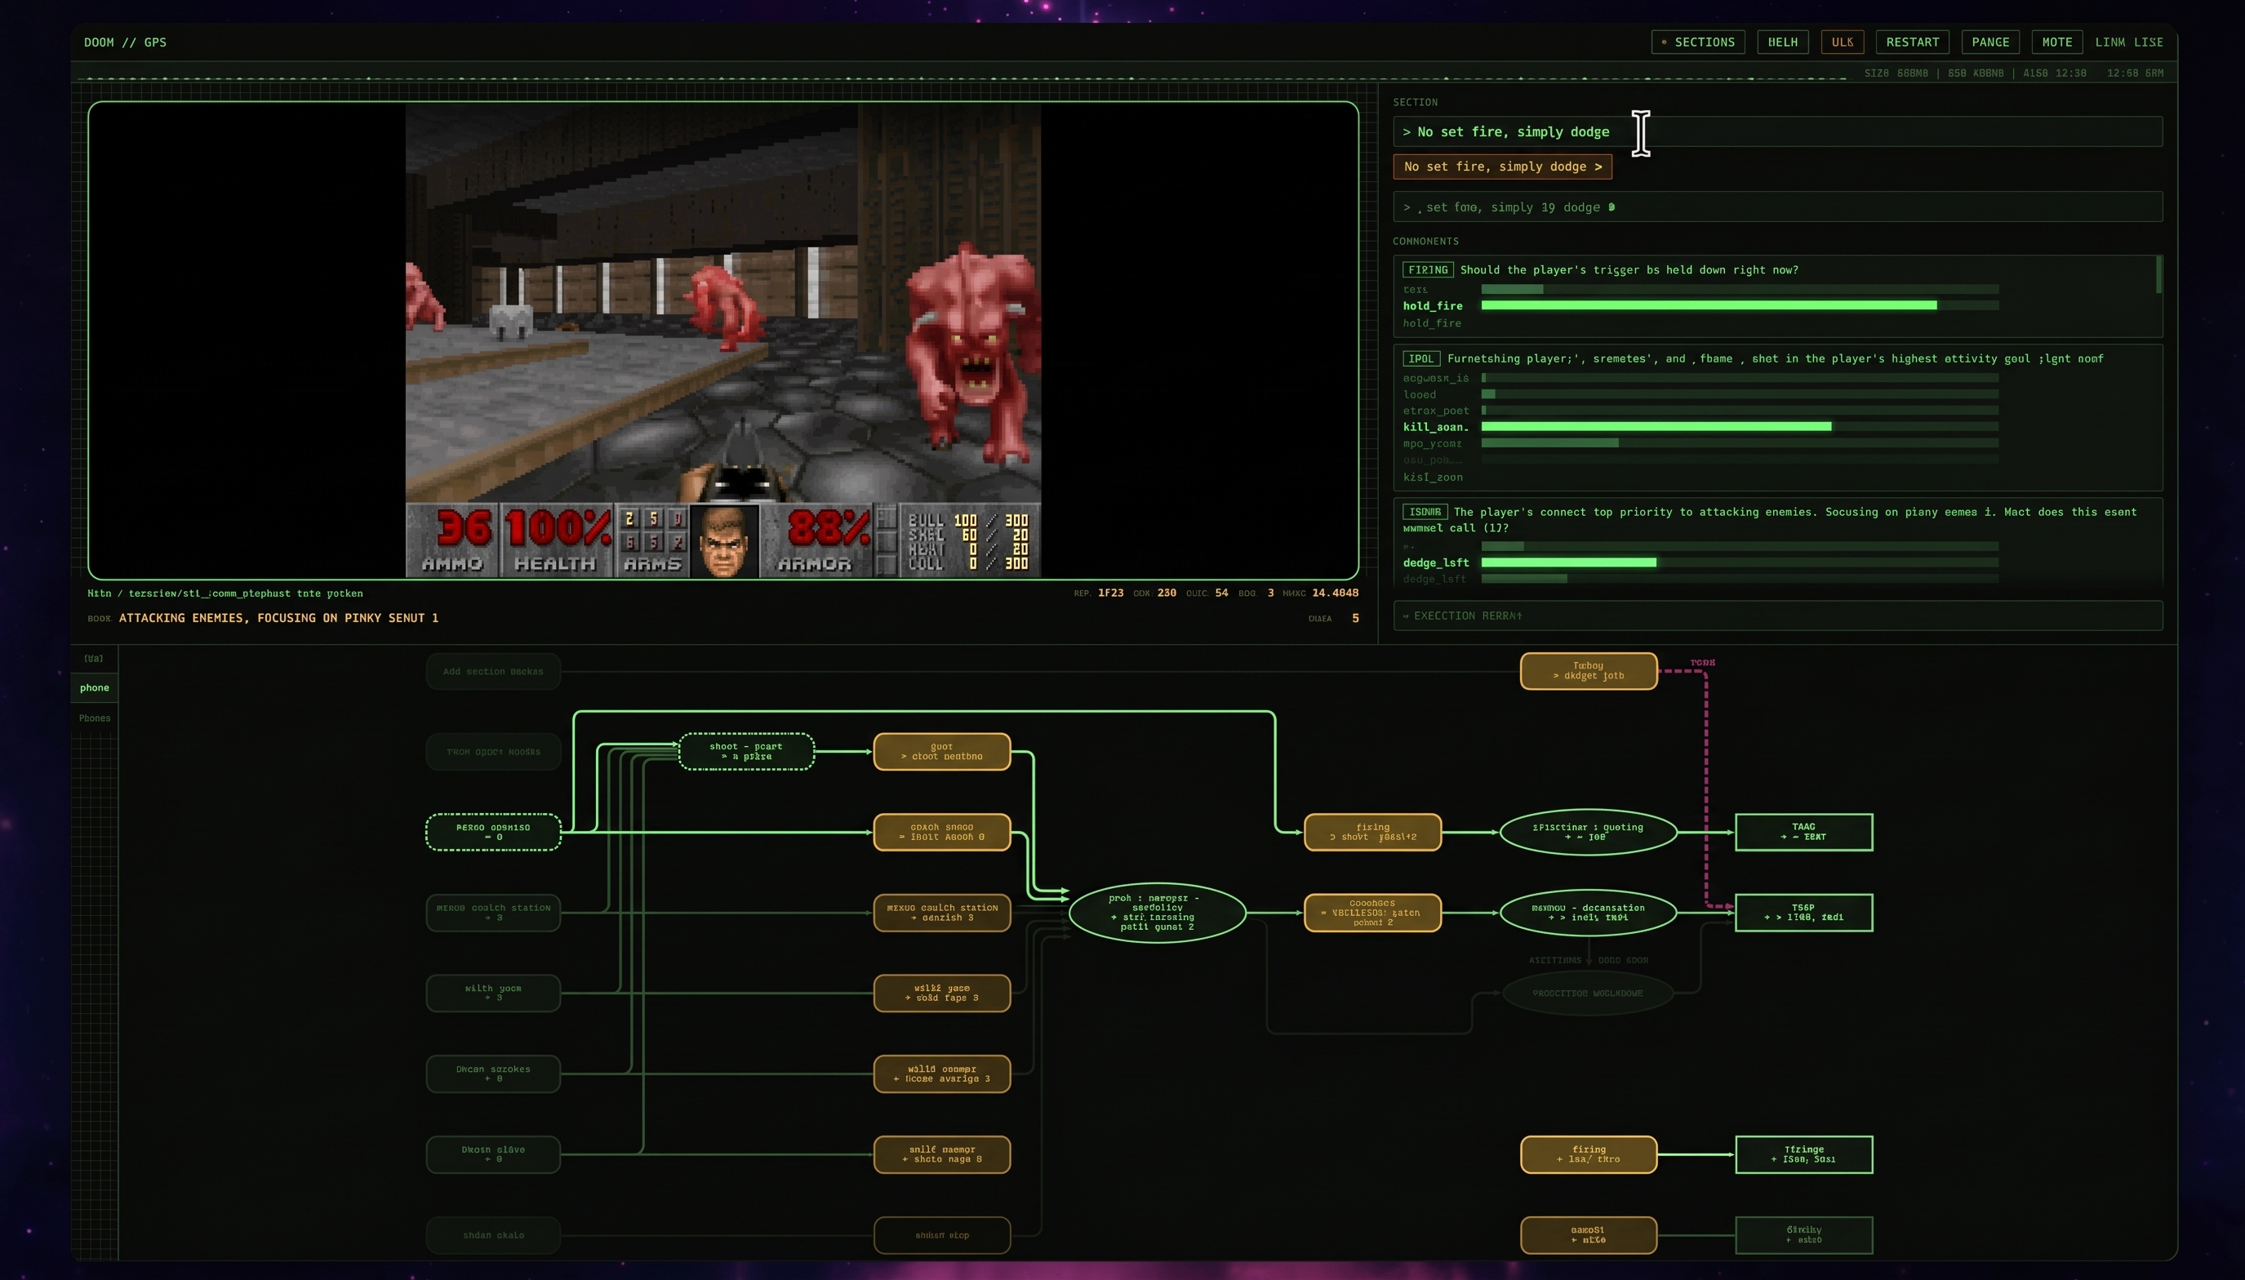Viewport: 2245px width, 1280px height.
Task: Select the 'Dkcan sazokes' node
Action: point(493,1074)
